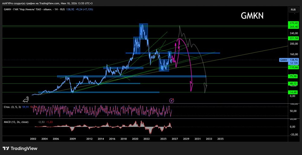Click the 2022 label on time axis

point(146,139)
